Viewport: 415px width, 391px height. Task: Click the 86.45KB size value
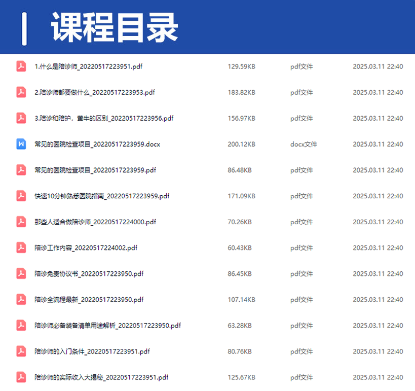tap(240, 274)
